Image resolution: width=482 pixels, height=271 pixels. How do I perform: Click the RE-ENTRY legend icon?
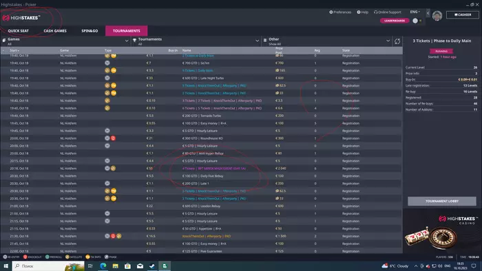5,257
